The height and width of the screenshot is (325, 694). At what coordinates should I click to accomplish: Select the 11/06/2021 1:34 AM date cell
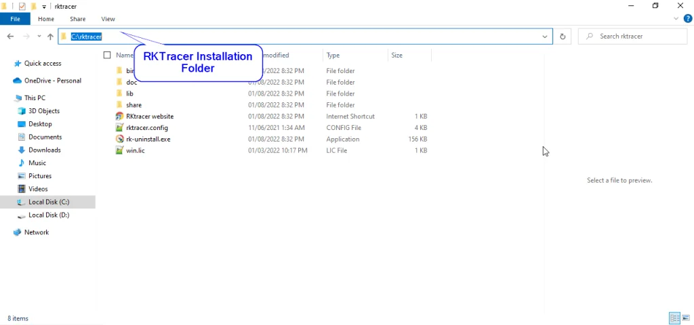[x=277, y=128]
